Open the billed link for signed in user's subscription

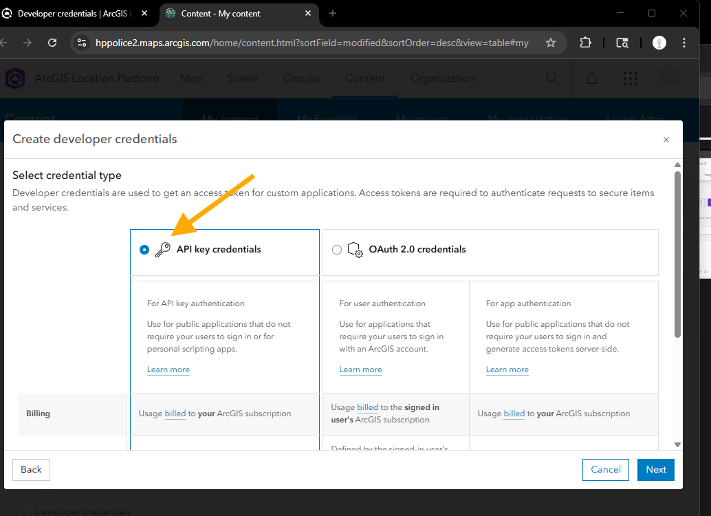pyautogui.click(x=367, y=407)
